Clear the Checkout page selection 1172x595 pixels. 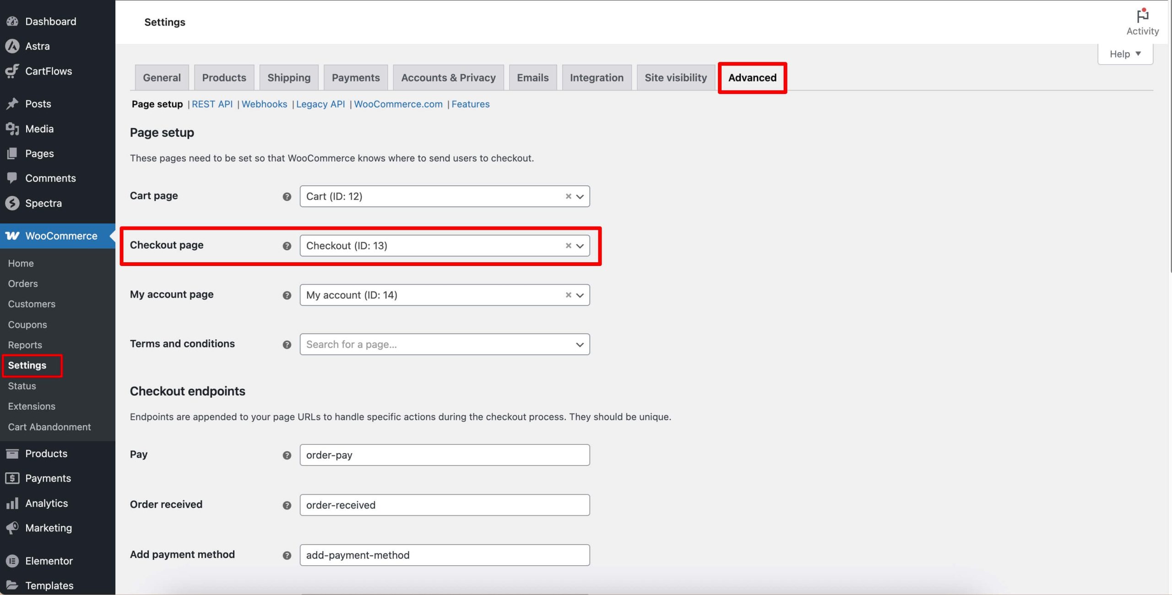[x=568, y=246]
